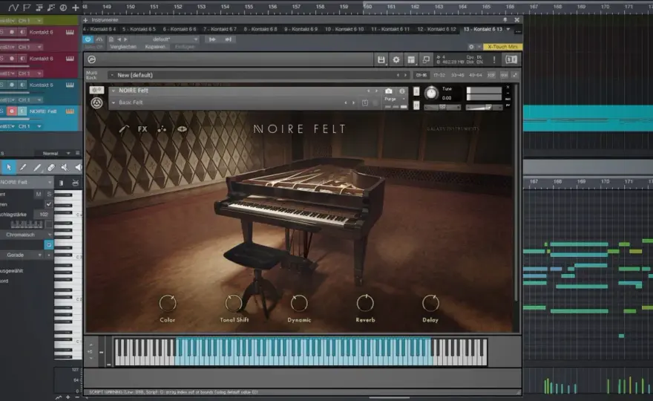Add a track with the plus icon
Screen dimensions: 653x401
pyautogui.click(x=76, y=7)
